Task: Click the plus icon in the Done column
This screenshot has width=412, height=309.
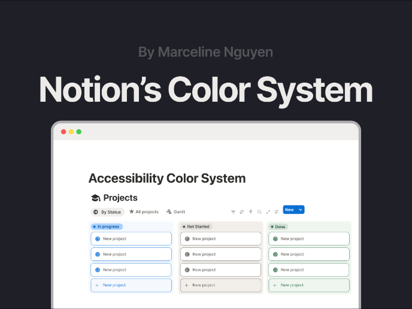Action: pyautogui.click(x=275, y=285)
